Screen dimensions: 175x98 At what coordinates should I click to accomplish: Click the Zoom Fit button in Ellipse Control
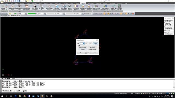pyautogui.click(x=83, y=49)
